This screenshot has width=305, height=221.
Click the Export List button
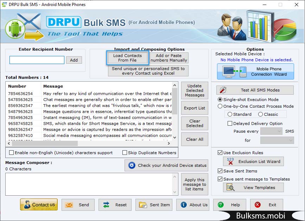[195, 108]
